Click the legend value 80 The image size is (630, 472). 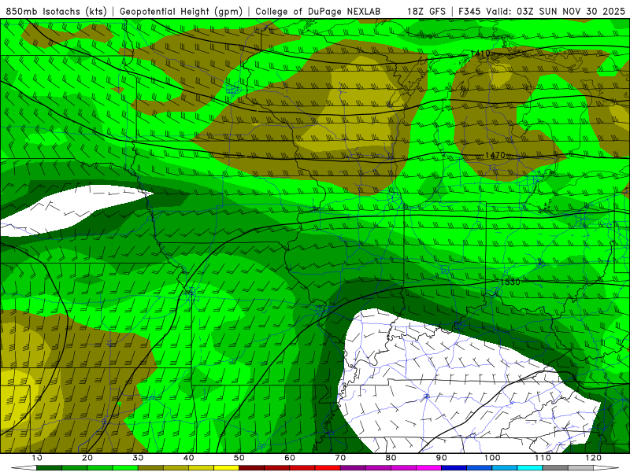391,458
